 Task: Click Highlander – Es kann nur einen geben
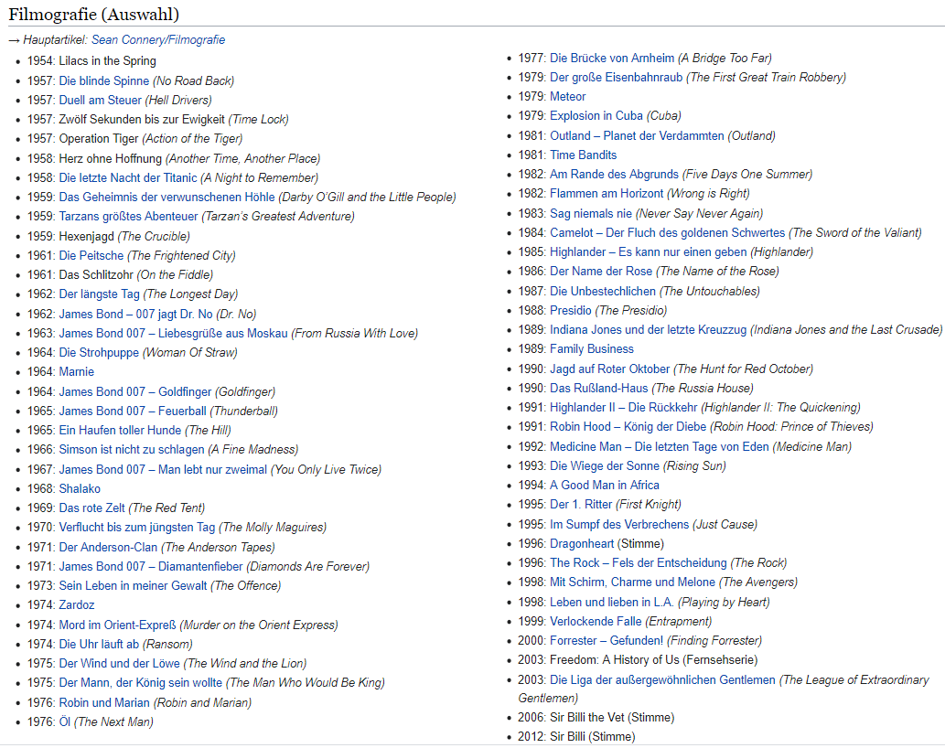pos(649,251)
